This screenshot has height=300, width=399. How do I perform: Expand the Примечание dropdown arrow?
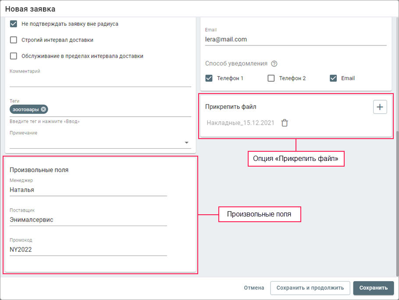click(186, 143)
